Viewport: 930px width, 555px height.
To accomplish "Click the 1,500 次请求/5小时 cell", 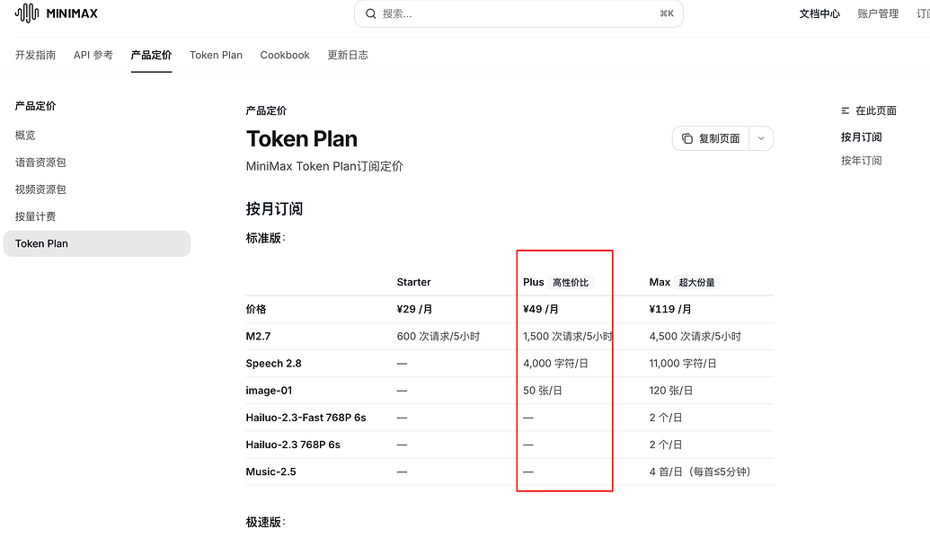I will coord(568,336).
